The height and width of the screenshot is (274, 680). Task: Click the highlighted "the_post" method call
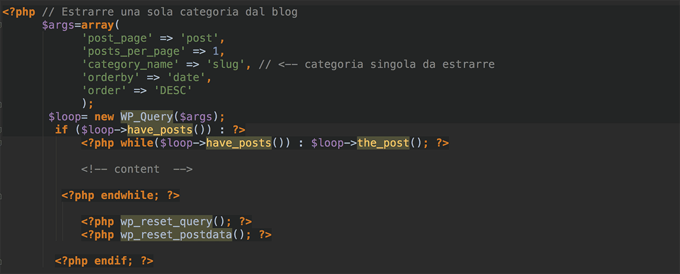383,143
